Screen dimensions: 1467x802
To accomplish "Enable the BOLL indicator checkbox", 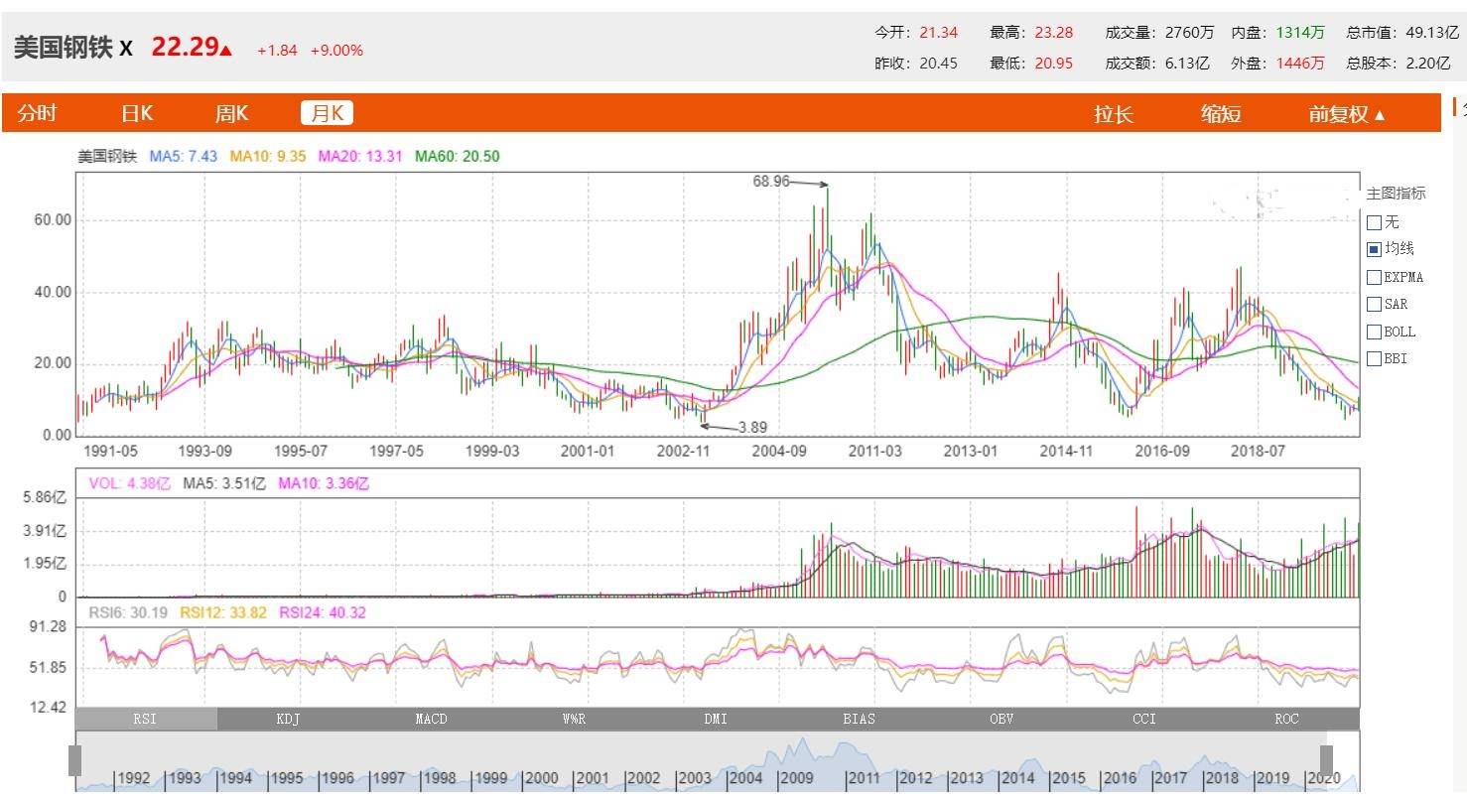I will pyautogui.click(x=1374, y=332).
